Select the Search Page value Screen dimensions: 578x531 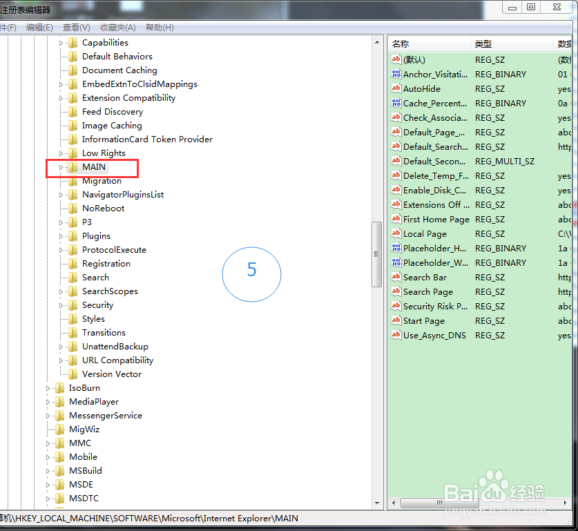pyautogui.click(x=428, y=292)
